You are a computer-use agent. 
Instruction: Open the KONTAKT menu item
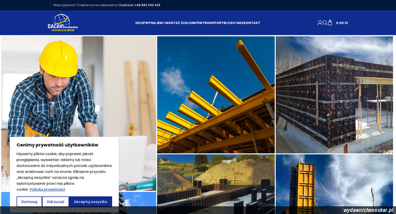[x=252, y=23]
